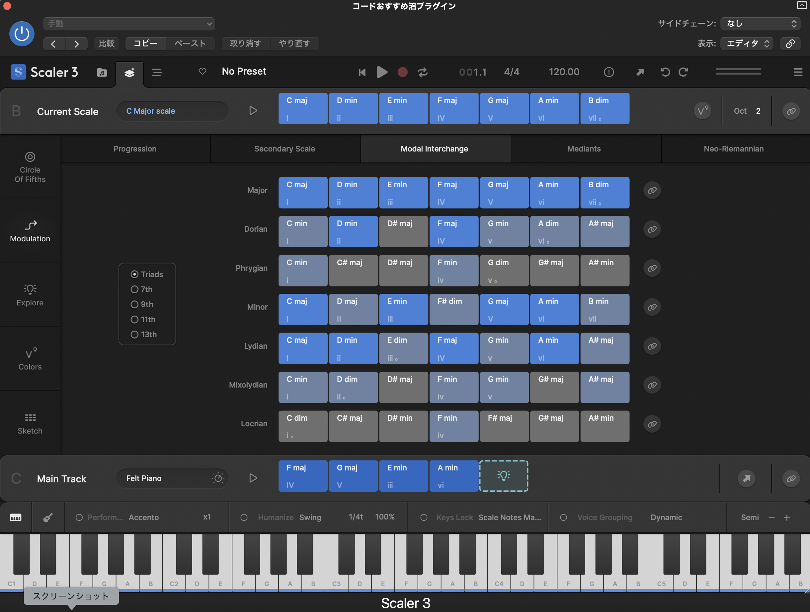Click the sound settings dial in Felt Piano
The image size is (810, 612).
[218, 478]
